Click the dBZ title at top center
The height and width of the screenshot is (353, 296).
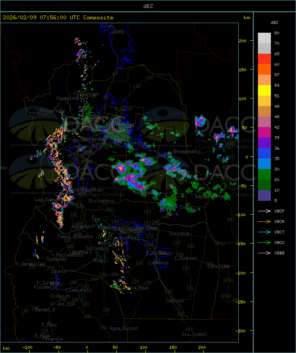click(x=148, y=6)
